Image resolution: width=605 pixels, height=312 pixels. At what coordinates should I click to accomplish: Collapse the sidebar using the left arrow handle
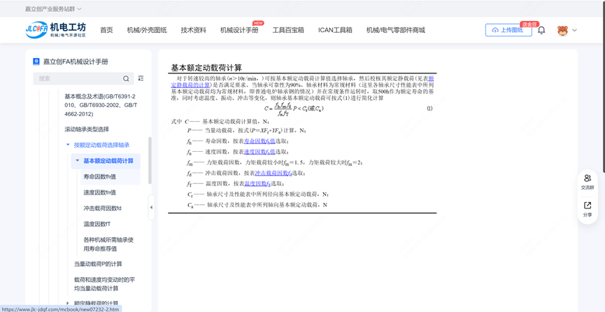click(151, 207)
